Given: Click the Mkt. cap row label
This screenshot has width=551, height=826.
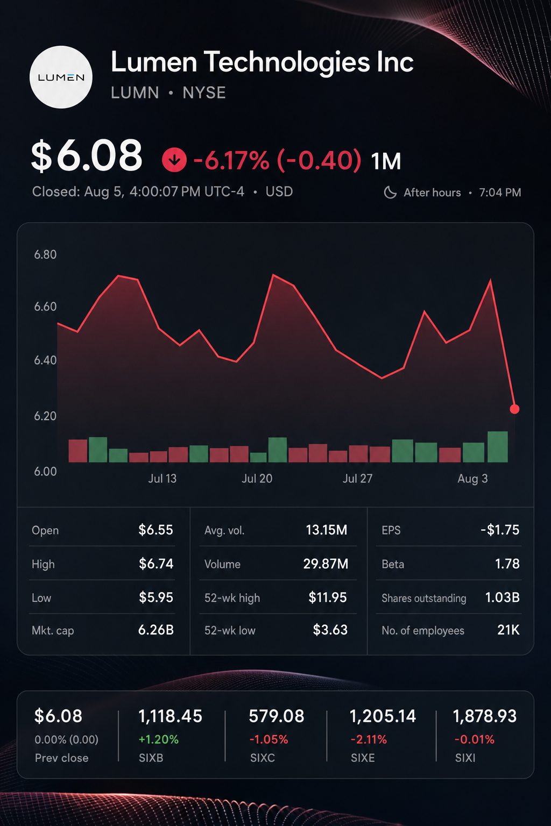Looking at the screenshot, I should pyautogui.click(x=53, y=630).
